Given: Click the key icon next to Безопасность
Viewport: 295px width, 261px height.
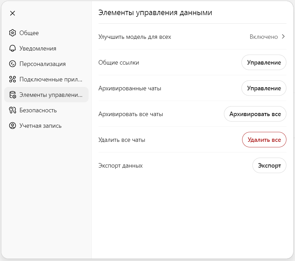Looking at the screenshot, I should pos(12,110).
